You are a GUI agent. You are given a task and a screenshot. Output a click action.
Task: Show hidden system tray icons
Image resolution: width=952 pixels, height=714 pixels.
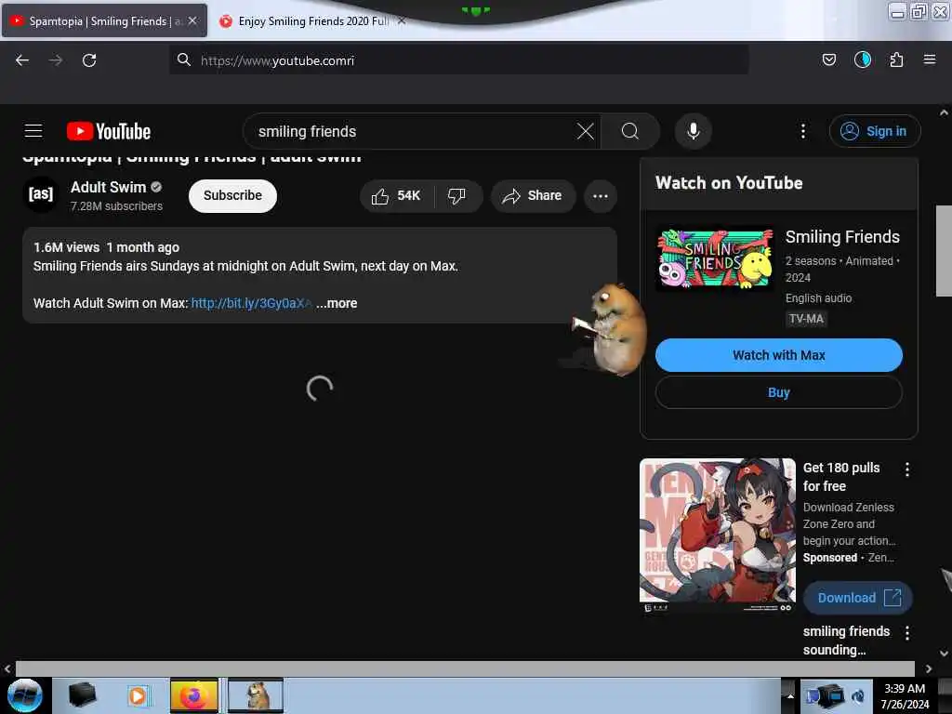click(789, 695)
